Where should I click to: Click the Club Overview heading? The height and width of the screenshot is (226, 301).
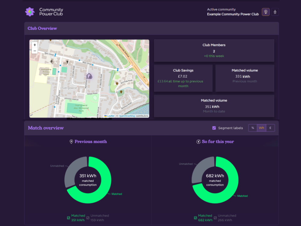point(42,28)
